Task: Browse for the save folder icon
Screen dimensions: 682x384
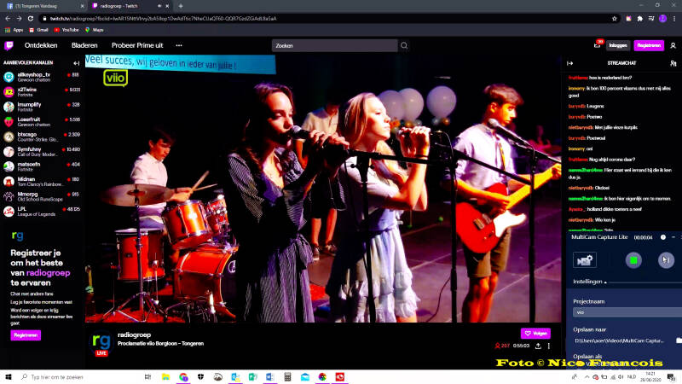Action: (679, 340)
